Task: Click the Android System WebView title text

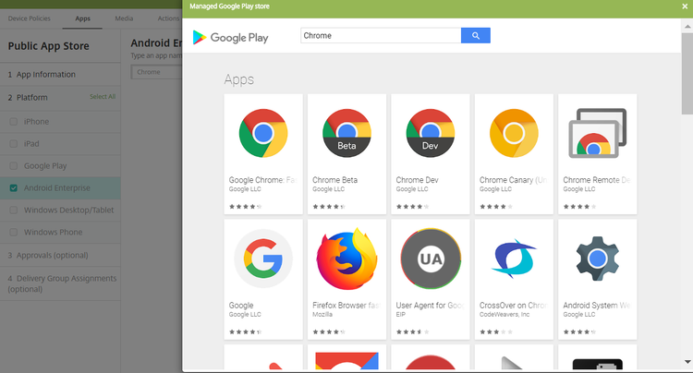Action: click(597, 306)
